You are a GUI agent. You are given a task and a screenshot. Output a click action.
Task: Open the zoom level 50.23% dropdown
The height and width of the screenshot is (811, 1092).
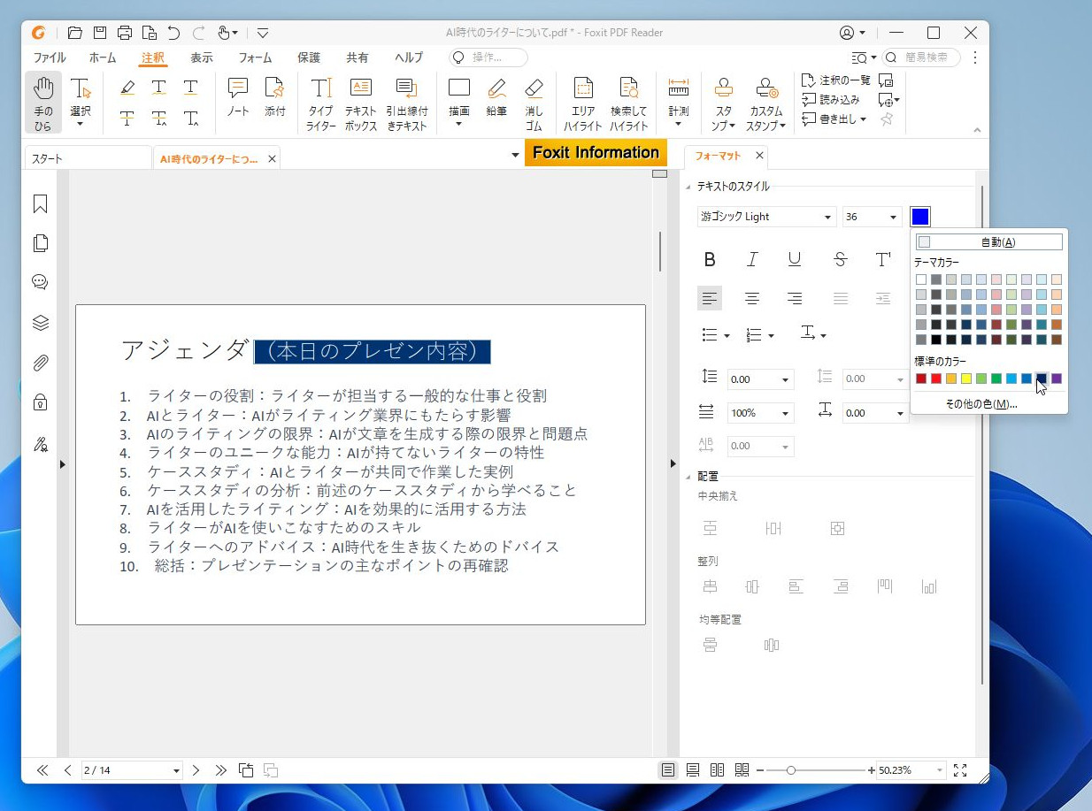coord(939,771)
